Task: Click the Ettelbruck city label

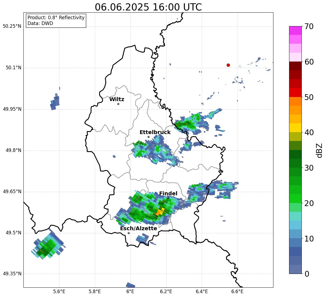Action: click(155, 132)
